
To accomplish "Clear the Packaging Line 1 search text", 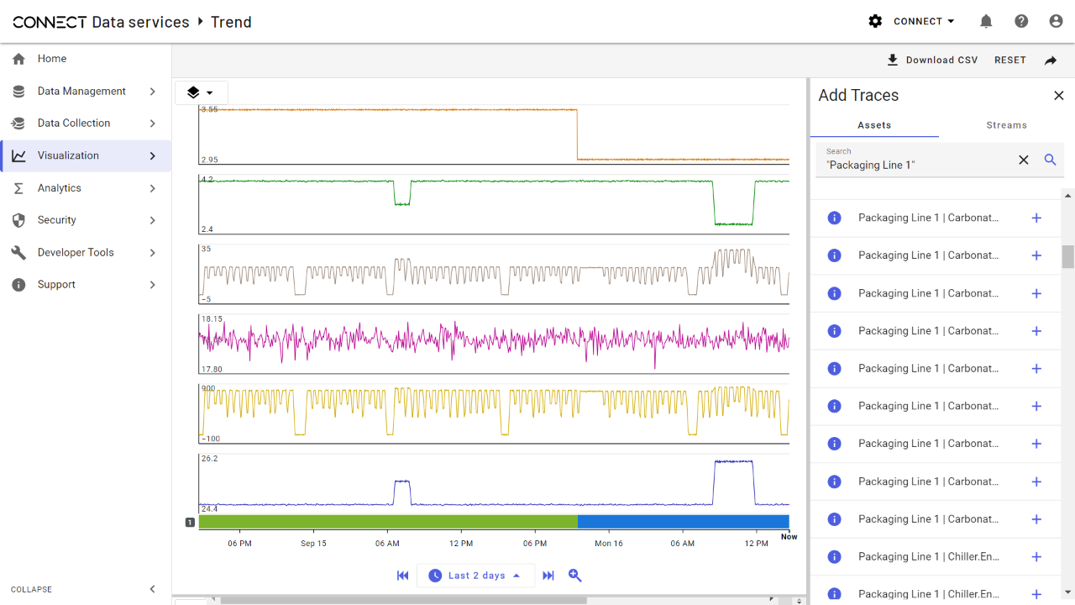I will tap(1023, 160).
